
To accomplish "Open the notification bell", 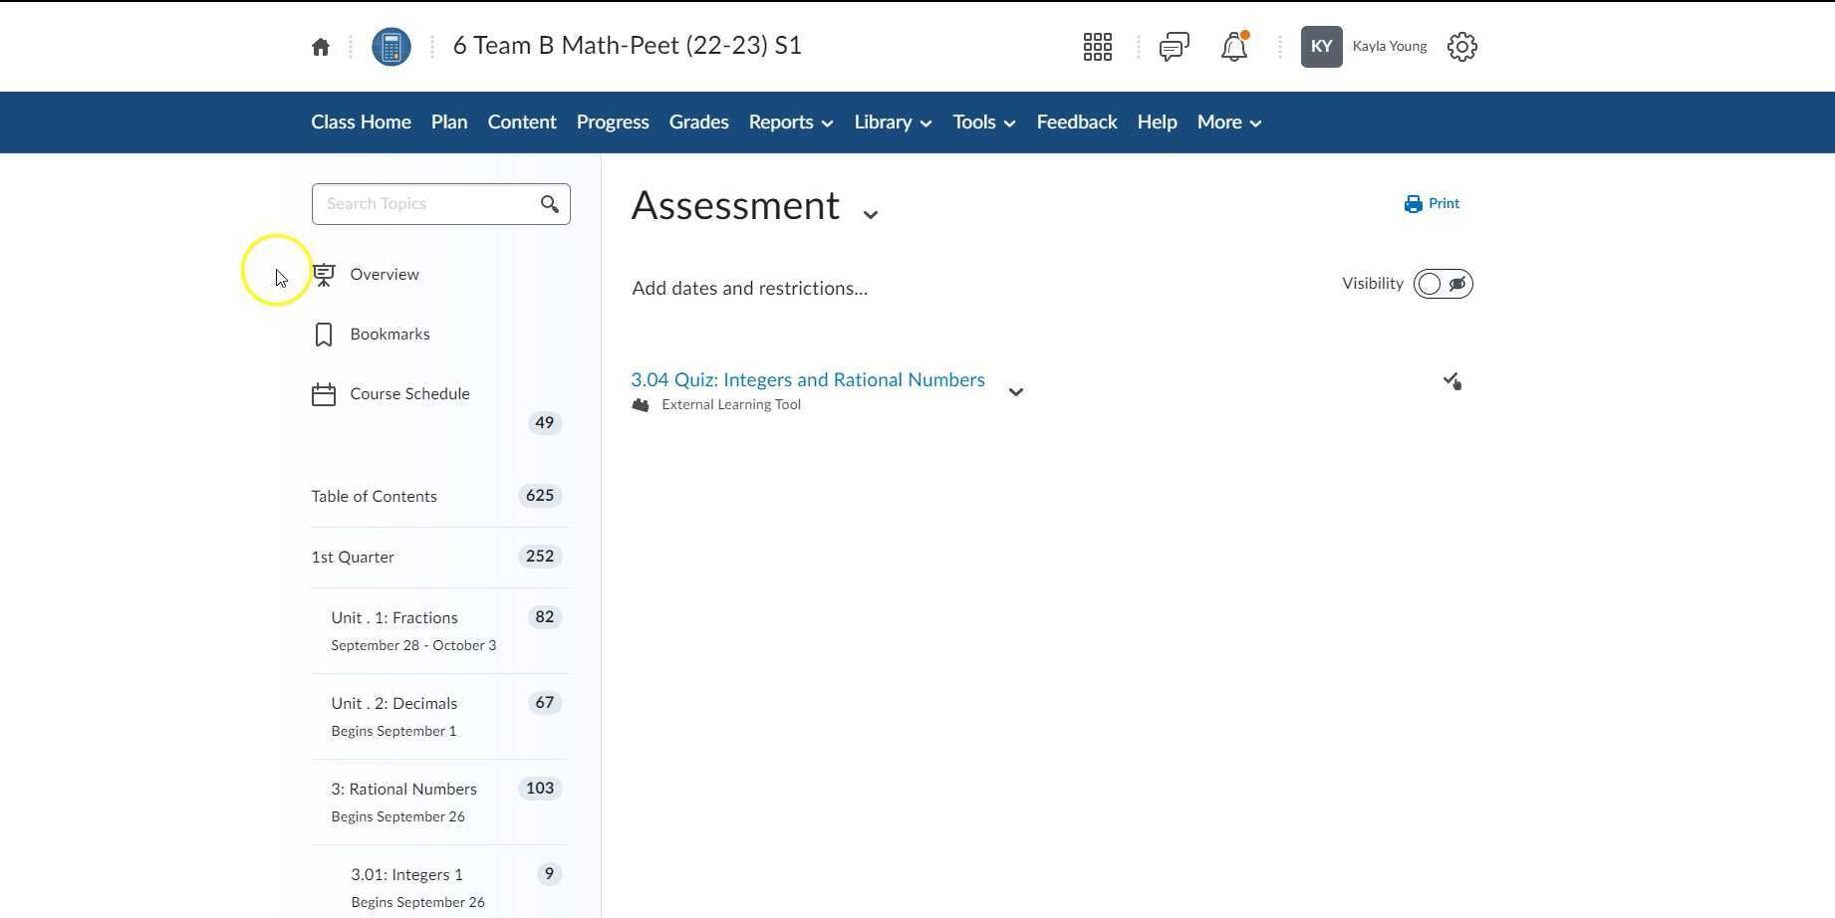I will pyautogui.click(x=1234, y=46).
